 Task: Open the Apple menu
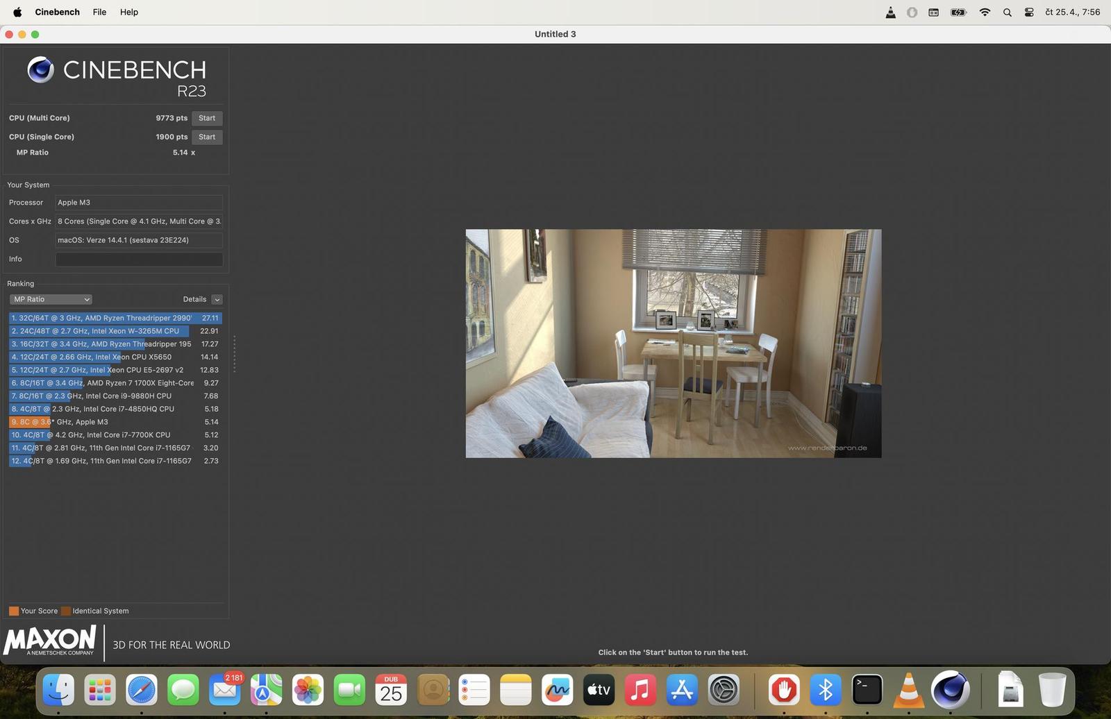[x=17, y=12]
